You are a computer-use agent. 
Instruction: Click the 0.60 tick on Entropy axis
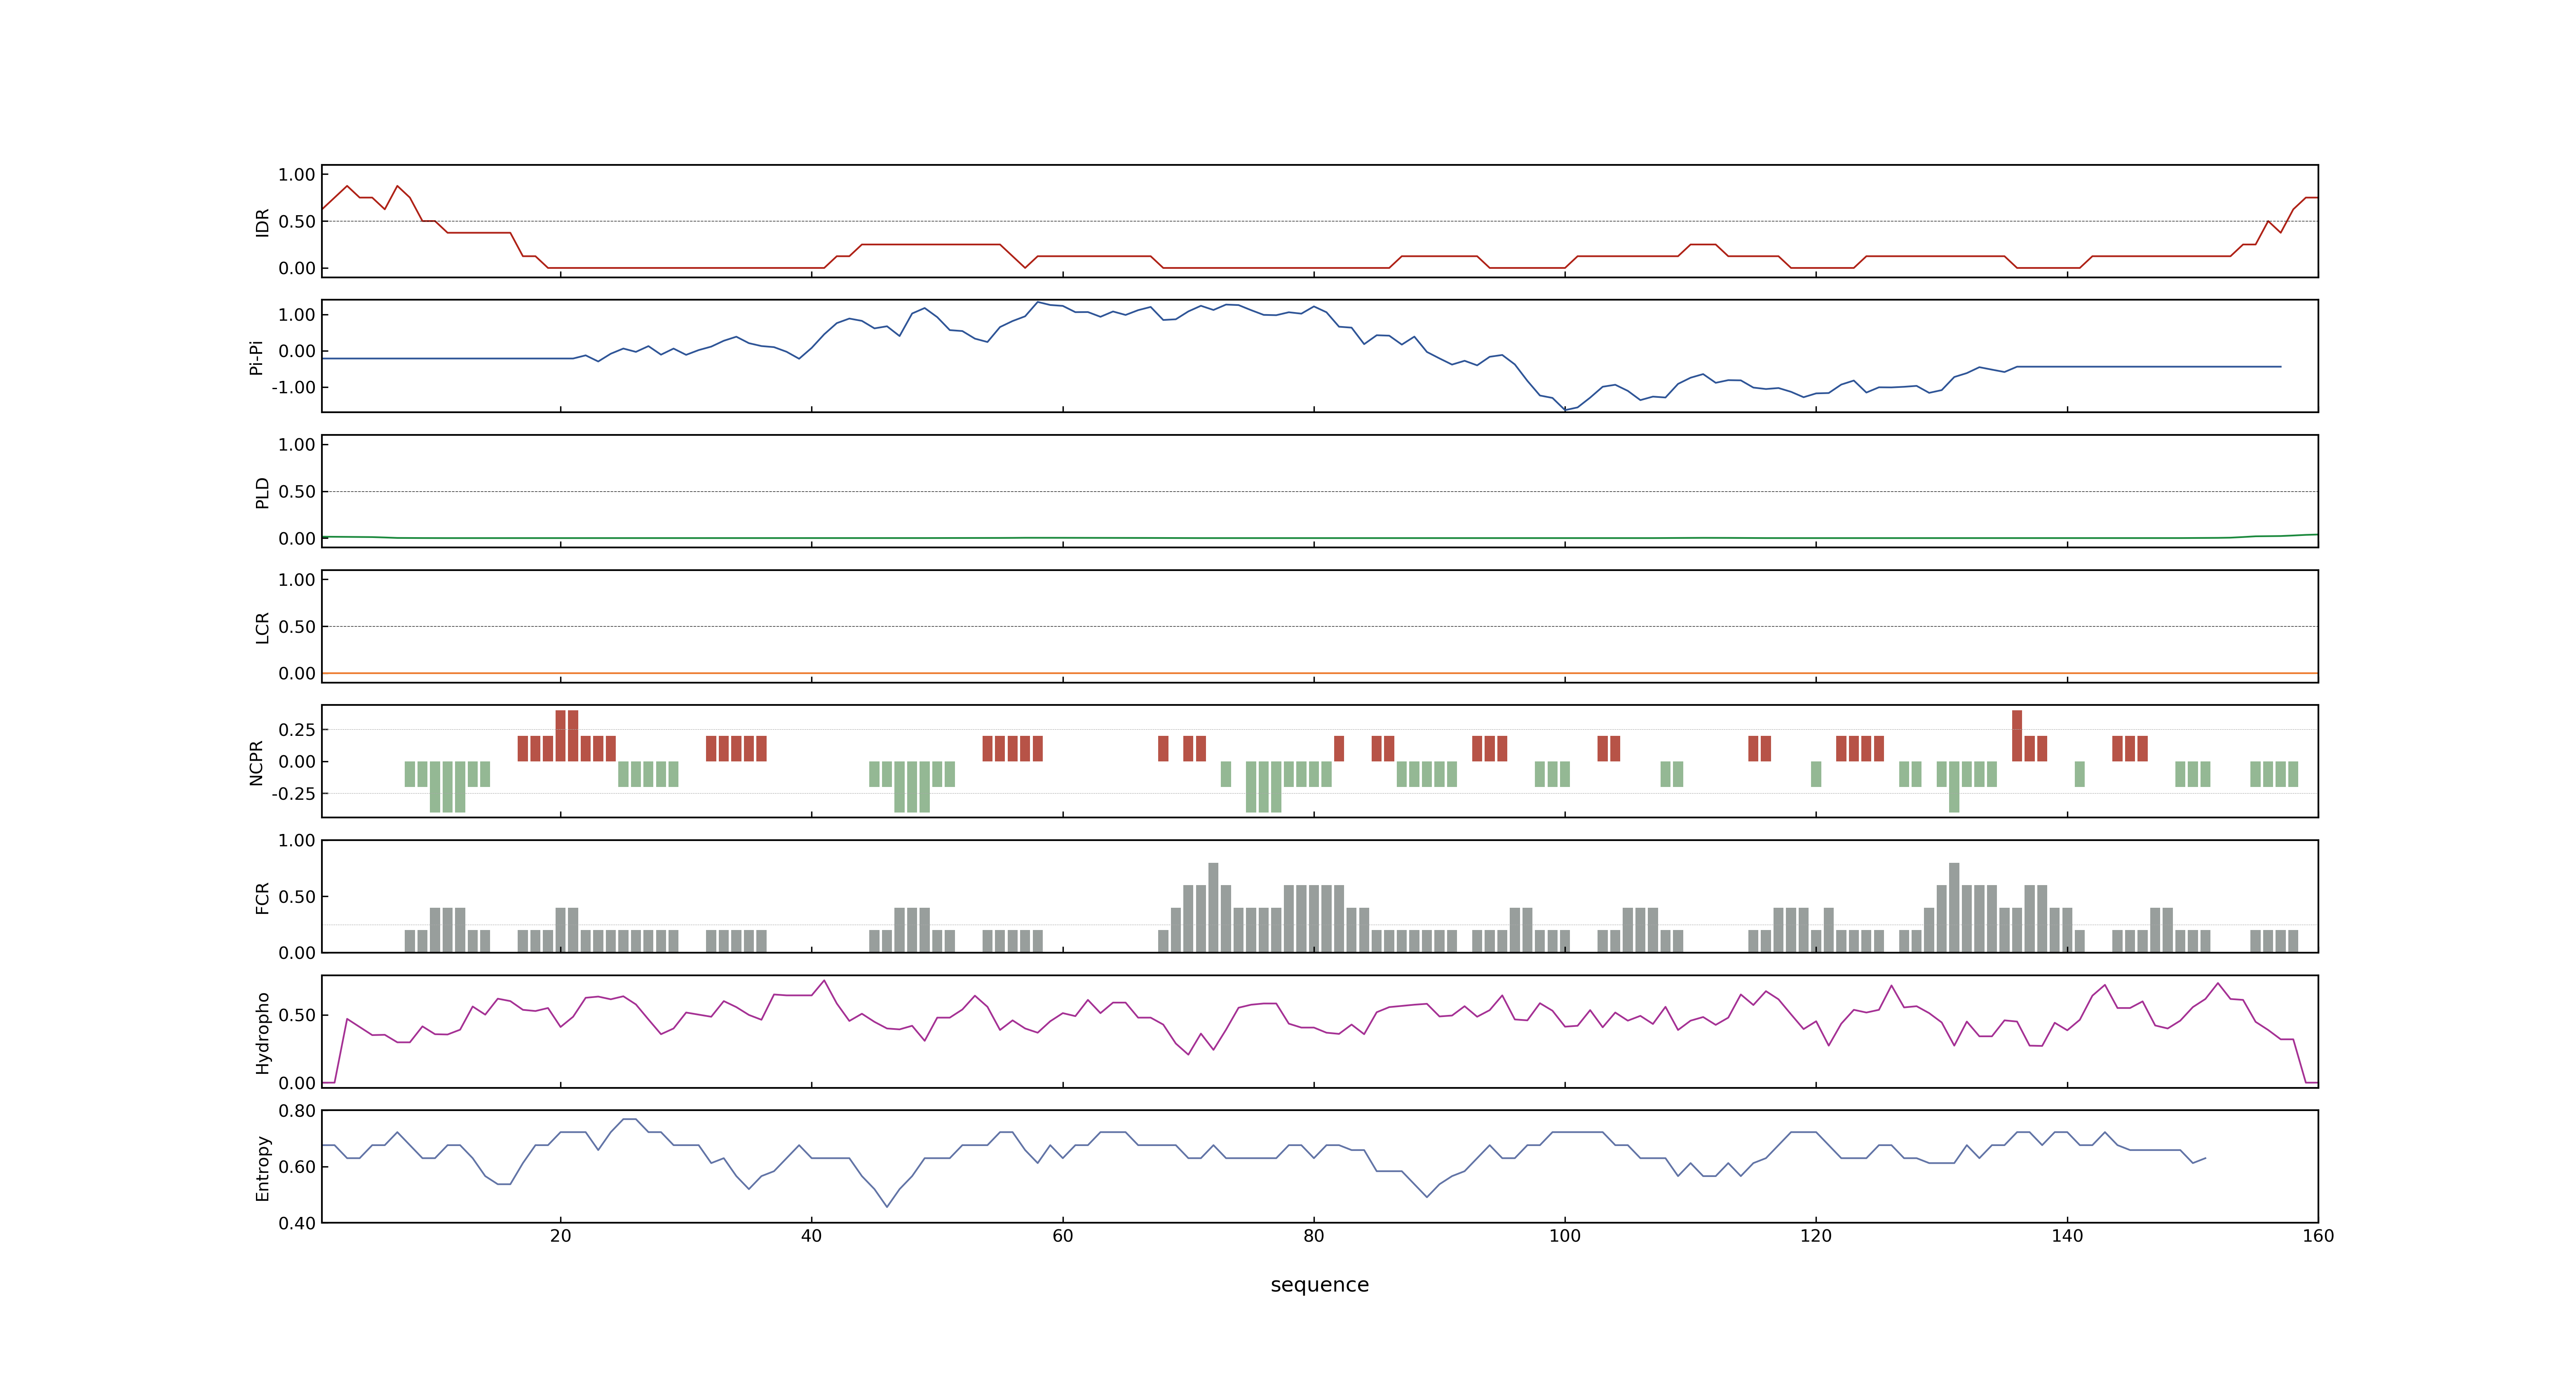pos(297,1167)
